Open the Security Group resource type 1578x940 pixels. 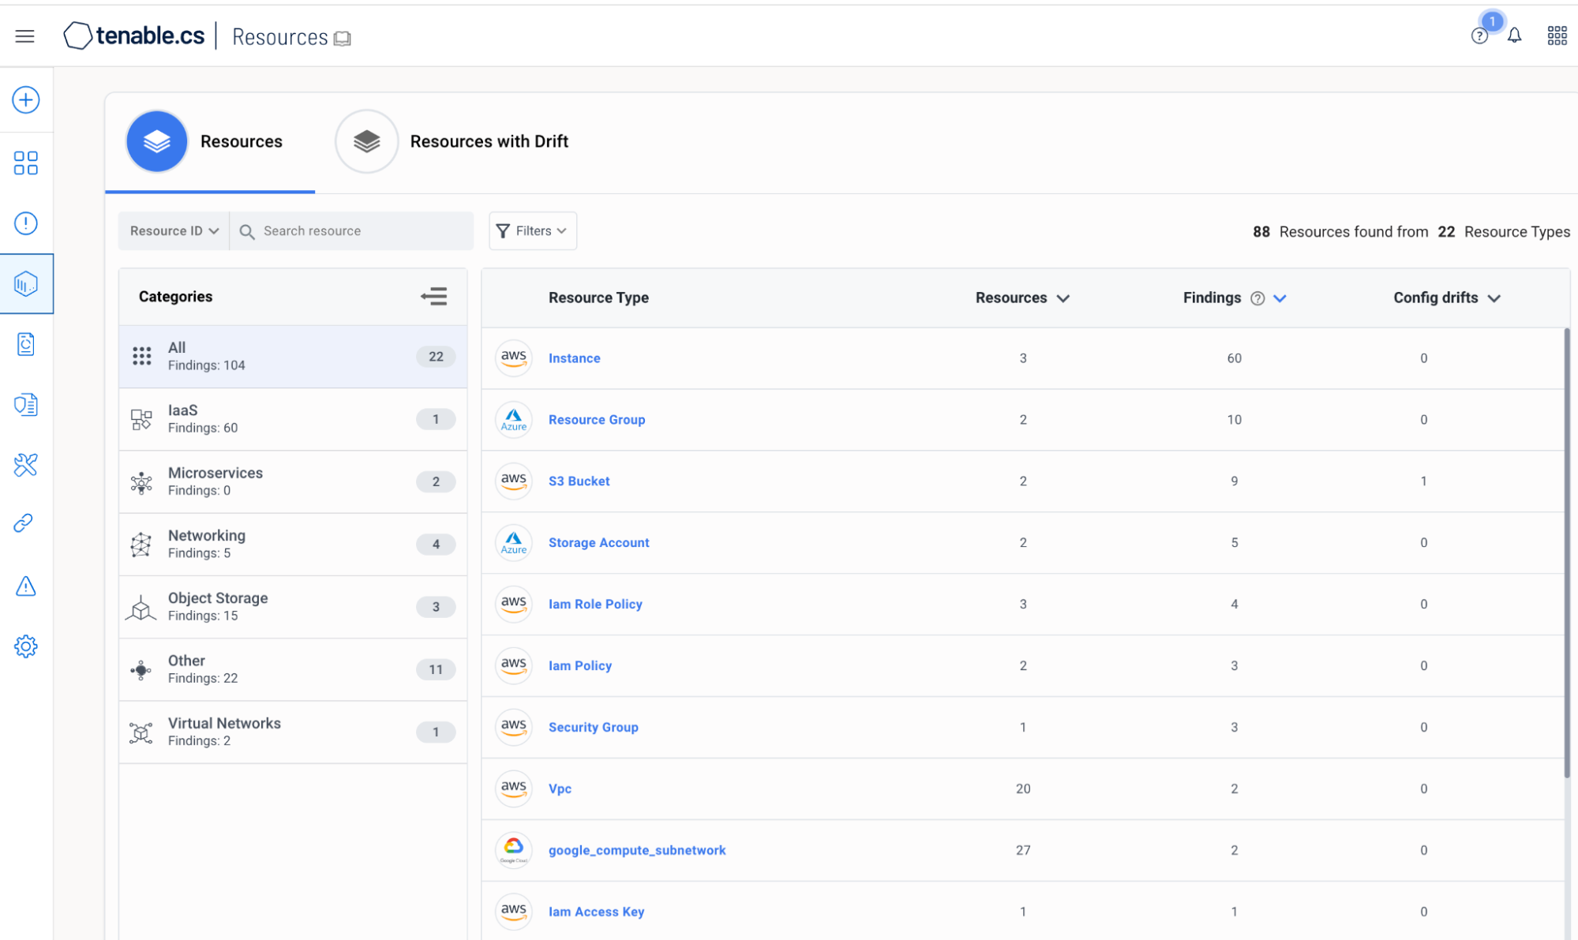click(x=594, y=727)
